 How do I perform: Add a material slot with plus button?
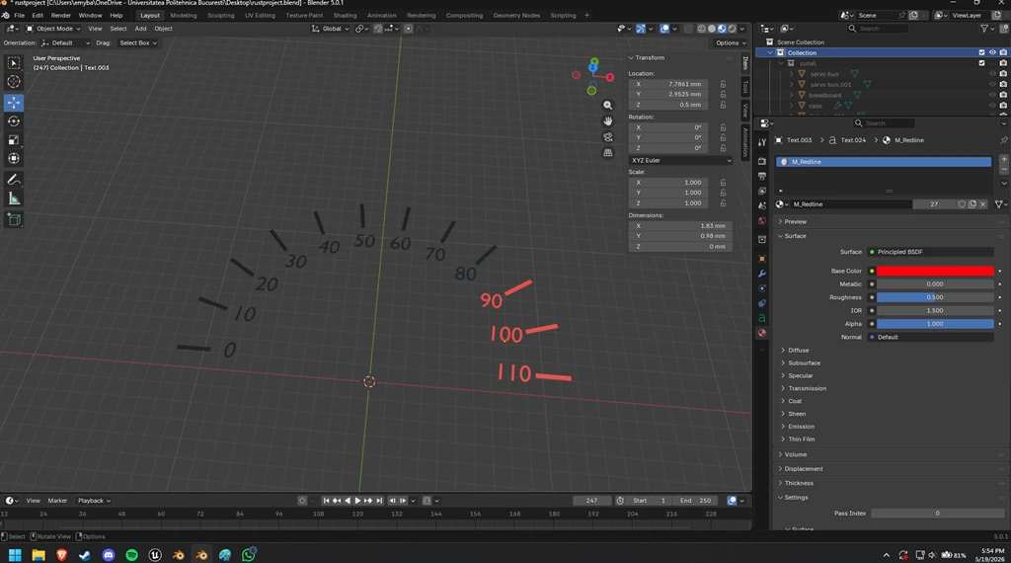click(1003, 159)
